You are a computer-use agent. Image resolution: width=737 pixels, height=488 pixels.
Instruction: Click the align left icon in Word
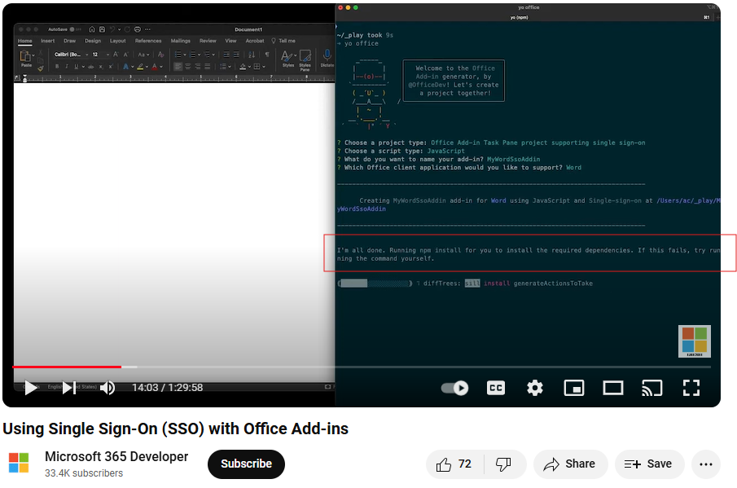click(x=178, y=67)
